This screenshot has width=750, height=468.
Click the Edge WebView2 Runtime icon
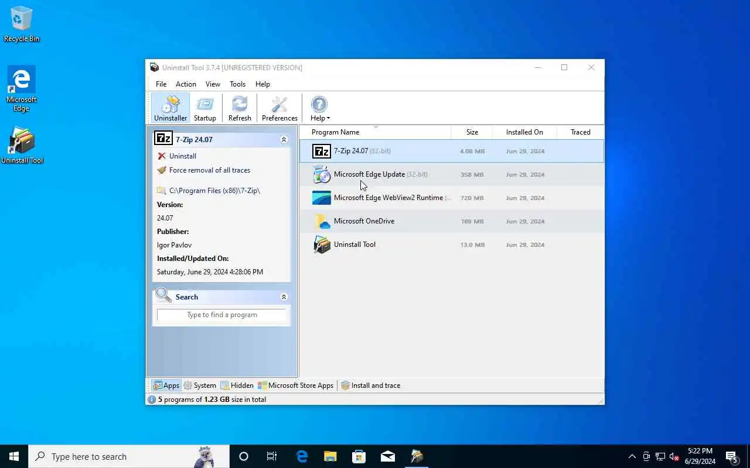point(321,198)
